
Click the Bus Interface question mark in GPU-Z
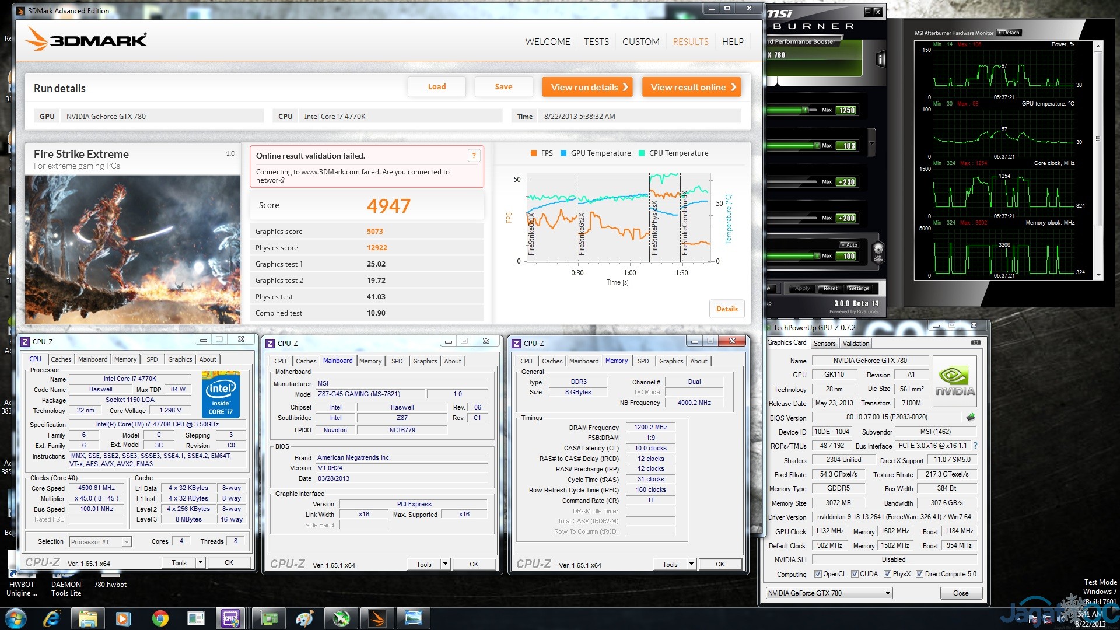[x=975, y=446]
